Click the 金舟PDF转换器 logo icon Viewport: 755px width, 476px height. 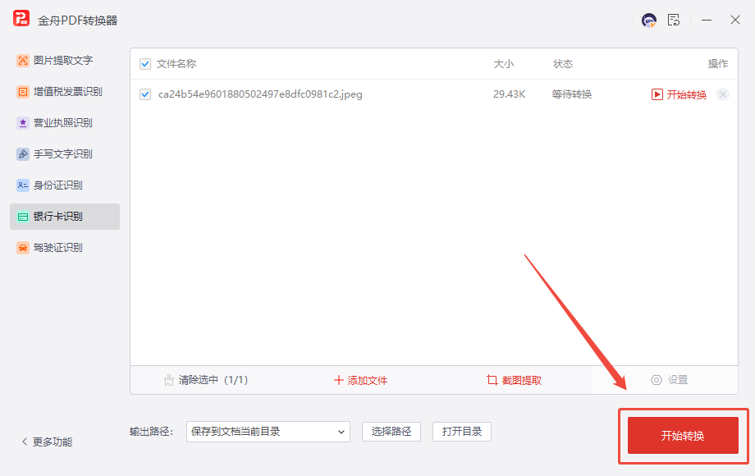pos(21,19)
